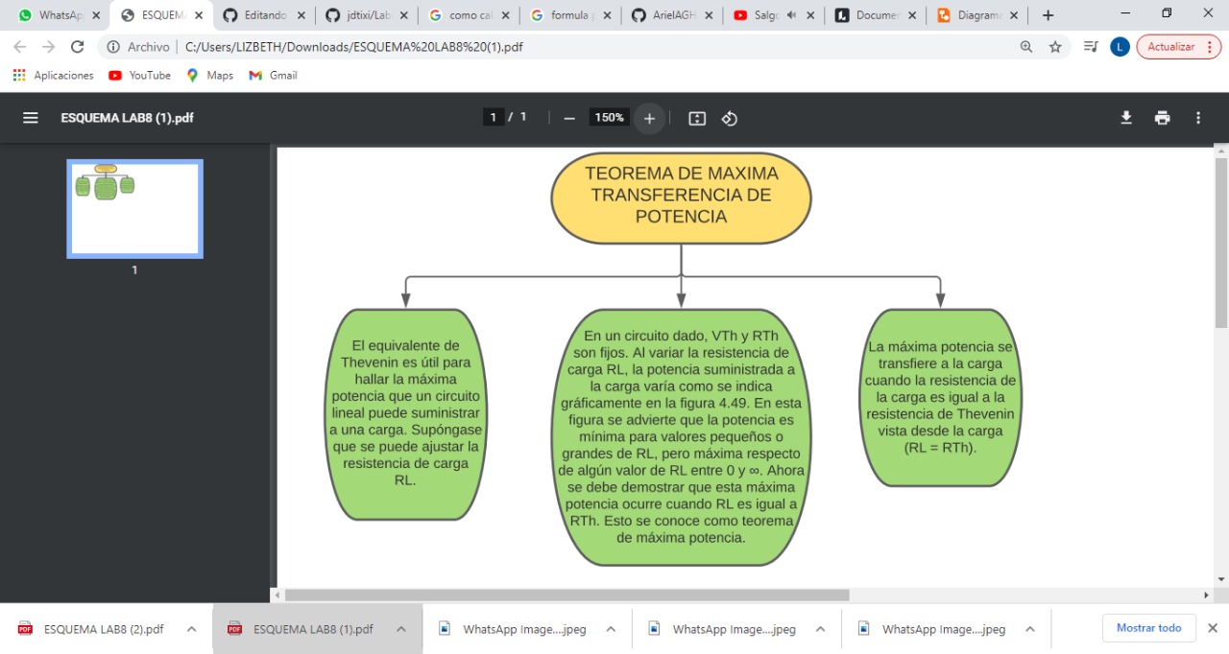Open the PDF viewer three-dot options menu
1229x654 pixels.
(x=1197, y=117)
